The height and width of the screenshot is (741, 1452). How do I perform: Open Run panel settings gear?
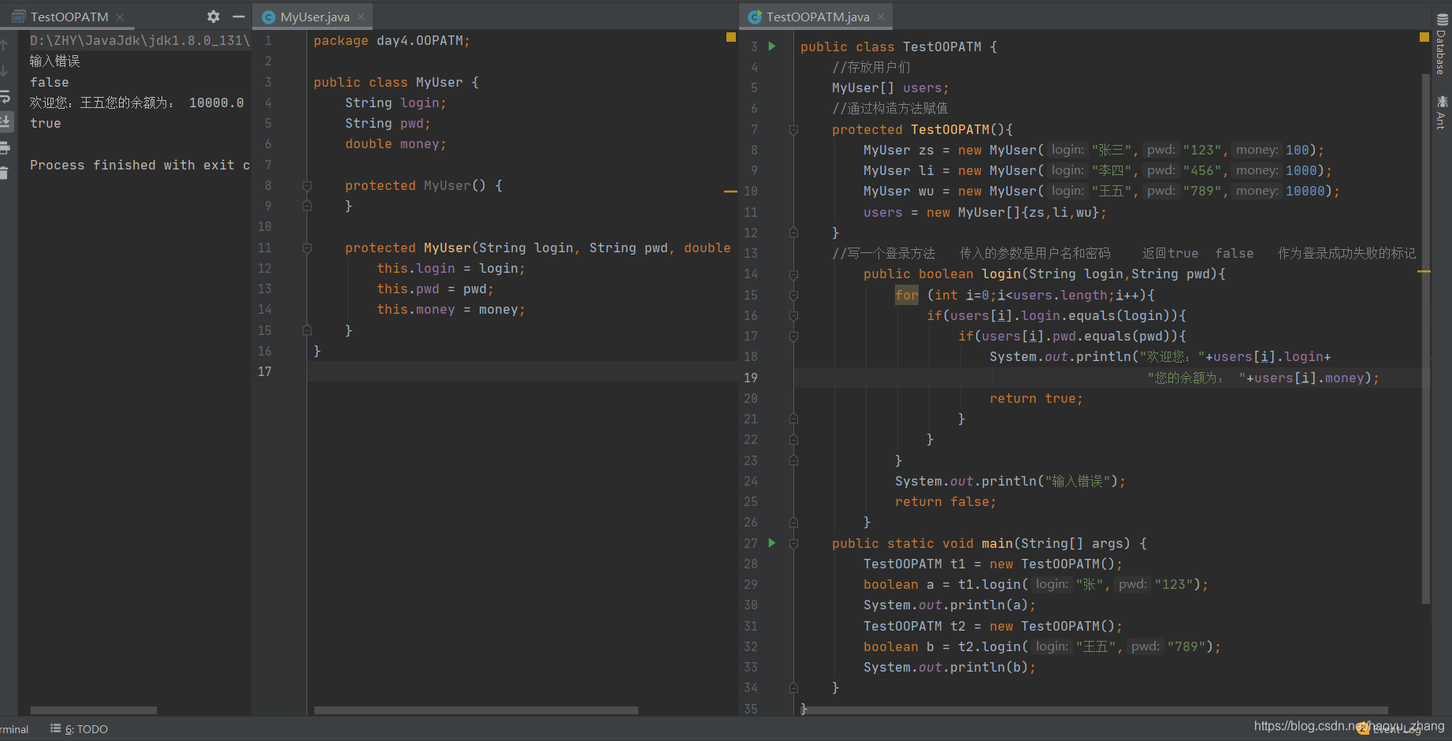point(213,17)
